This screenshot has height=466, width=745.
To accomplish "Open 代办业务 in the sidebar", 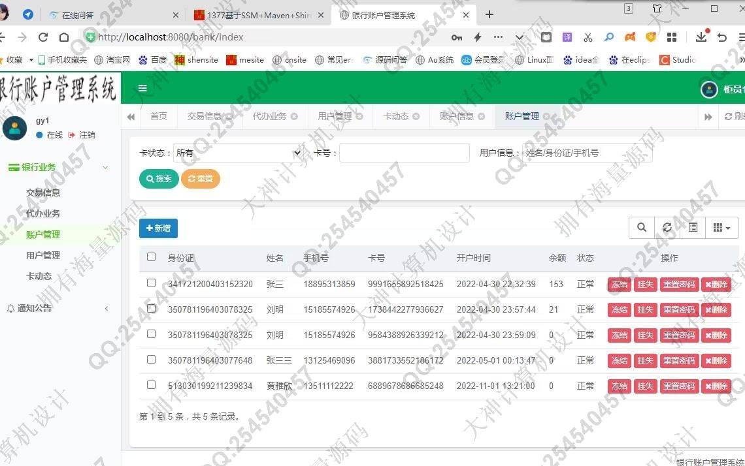I will (43, 213).
